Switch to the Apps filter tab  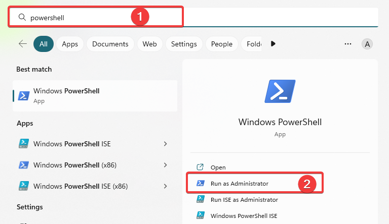(x=70, y=44)
